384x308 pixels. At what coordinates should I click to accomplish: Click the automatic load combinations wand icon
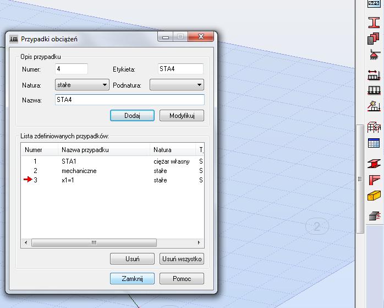coord(374,106)
